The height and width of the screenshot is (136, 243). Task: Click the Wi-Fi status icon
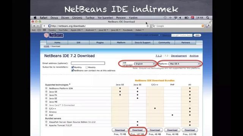click(175, 18)
